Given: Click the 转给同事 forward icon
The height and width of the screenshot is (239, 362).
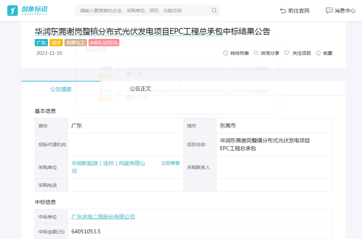Looking at the screenshot, I should [225, 53].
